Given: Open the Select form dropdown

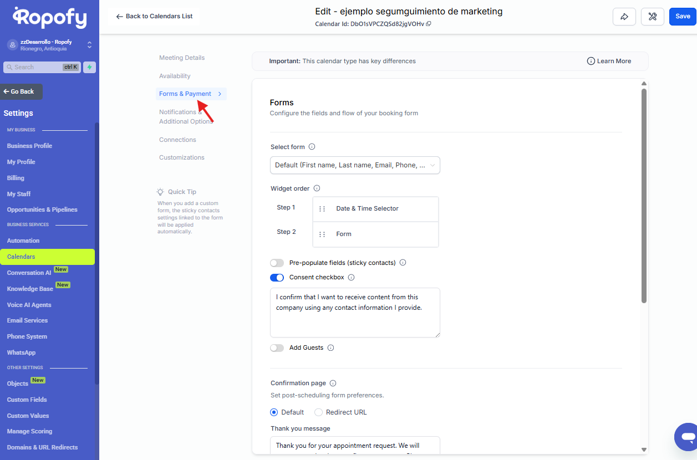Looking at the screenshot, I should pos(355,165).
